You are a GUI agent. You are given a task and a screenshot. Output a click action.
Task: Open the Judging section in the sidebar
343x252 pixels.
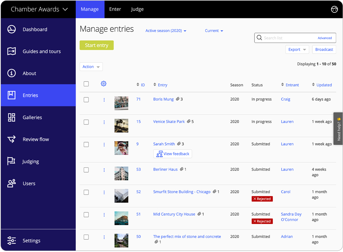11,161
